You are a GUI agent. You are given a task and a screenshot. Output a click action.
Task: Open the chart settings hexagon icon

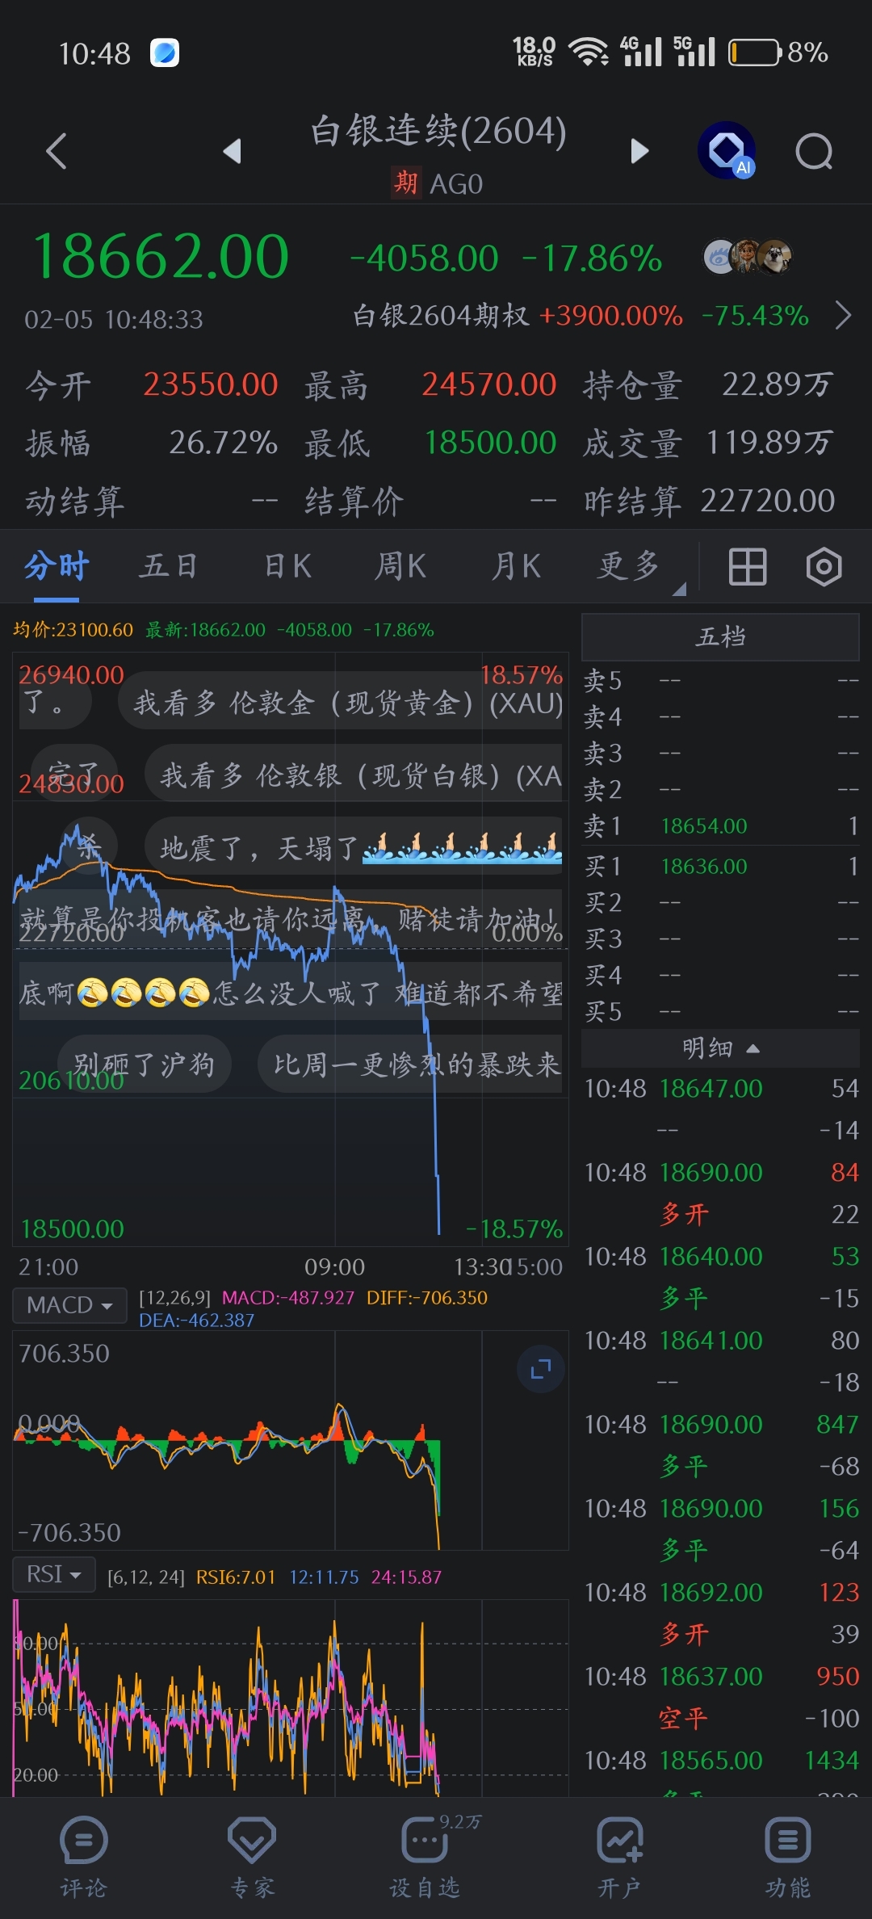[824, 566]
